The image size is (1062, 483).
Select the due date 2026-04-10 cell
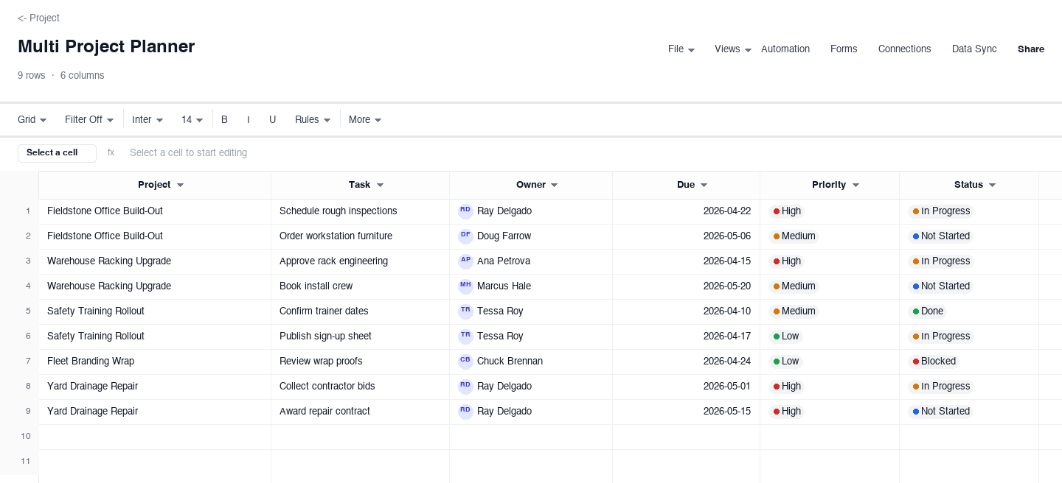coord(687,311)
